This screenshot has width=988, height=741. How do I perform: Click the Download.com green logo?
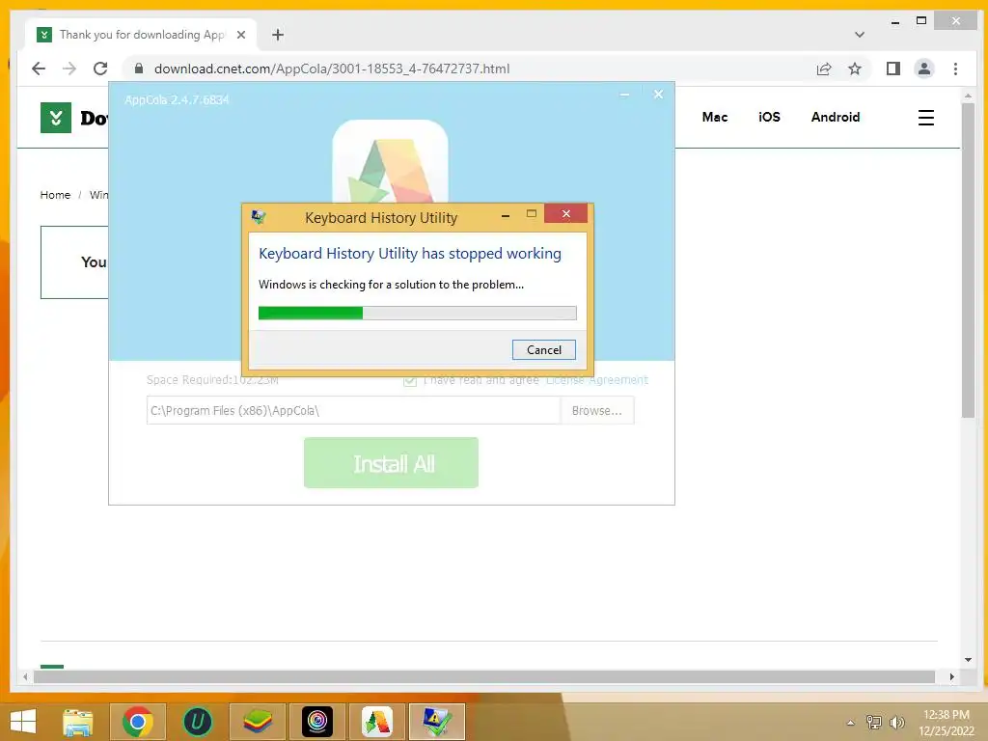pyautogui.click(x=55, y=117)
